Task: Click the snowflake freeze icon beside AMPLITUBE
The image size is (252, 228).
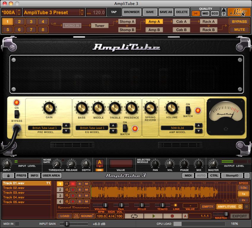Action: click(246, 206)
